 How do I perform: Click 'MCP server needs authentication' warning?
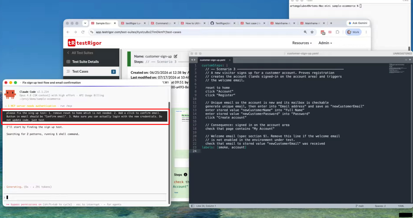point(32,106)
